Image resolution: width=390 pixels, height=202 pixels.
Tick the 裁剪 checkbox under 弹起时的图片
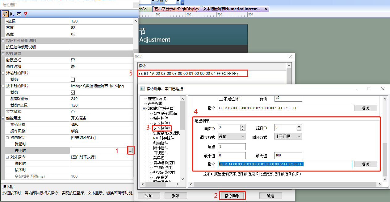tap(73, 79)
